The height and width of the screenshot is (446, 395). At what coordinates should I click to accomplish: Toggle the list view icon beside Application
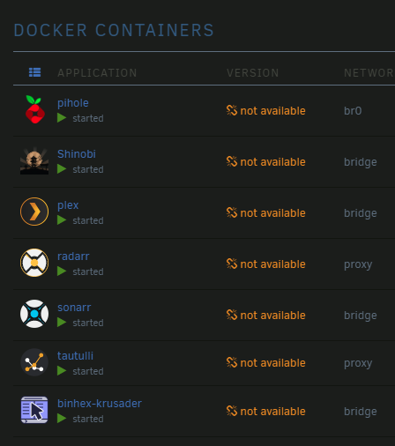point(34,72)
